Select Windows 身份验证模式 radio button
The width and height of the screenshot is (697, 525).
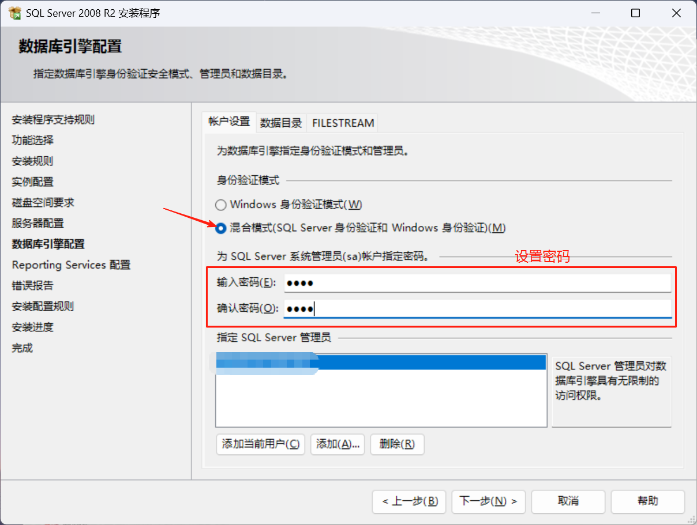(x=220, y=205)
